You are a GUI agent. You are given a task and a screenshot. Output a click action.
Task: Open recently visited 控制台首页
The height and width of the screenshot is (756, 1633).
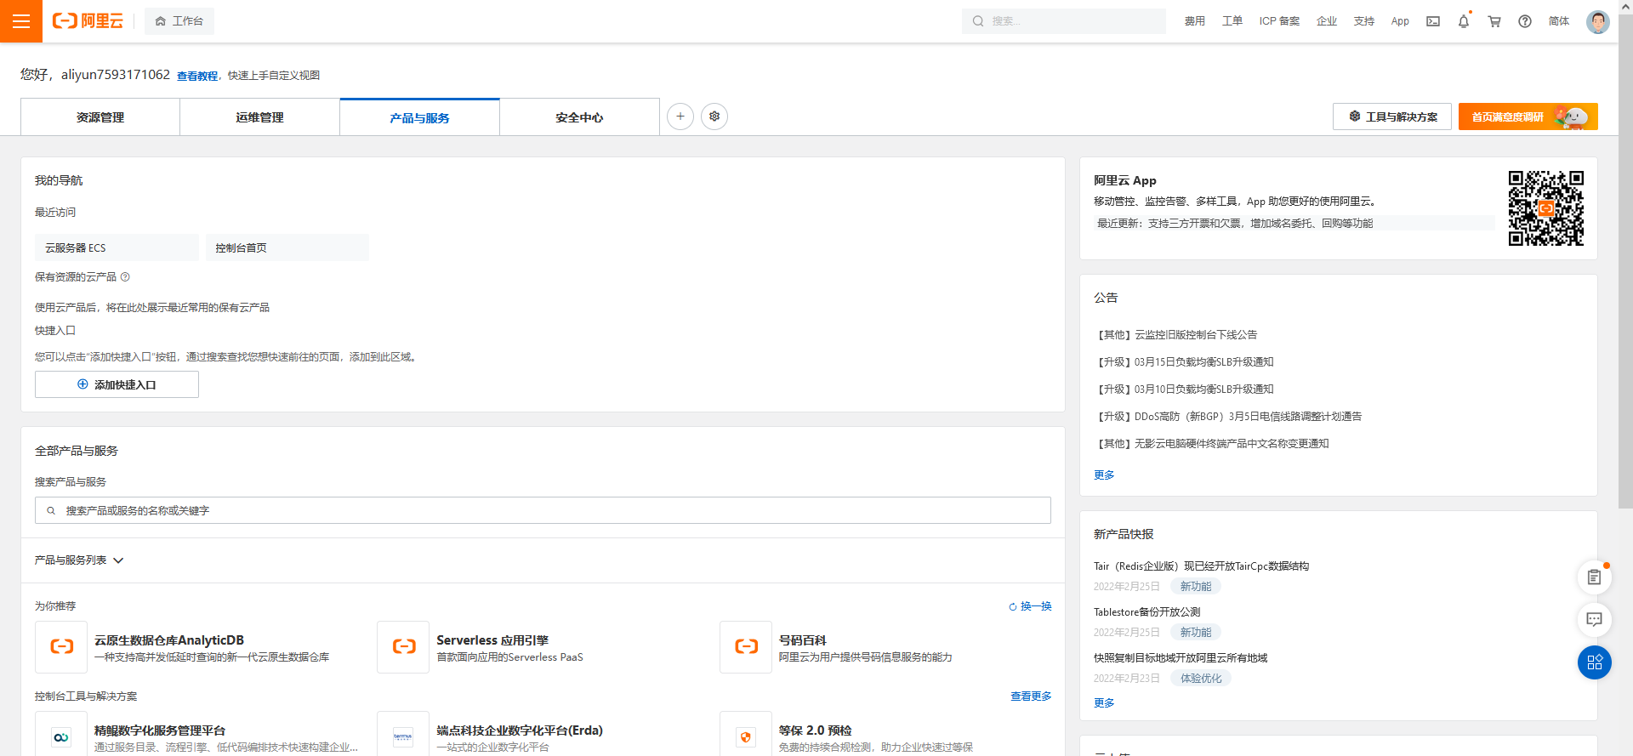(287, 247)
